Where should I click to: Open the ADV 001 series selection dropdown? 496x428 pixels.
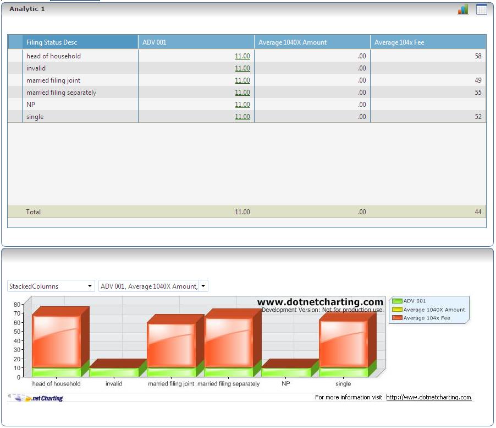pyautogui.click(x=153, y=286)
